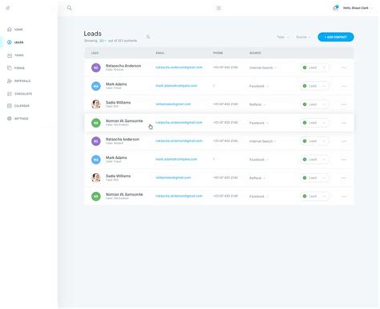380x309 pixels.
Task: Open Lead status dropdown in Natascha's Assault row
Action: (314, 141)
